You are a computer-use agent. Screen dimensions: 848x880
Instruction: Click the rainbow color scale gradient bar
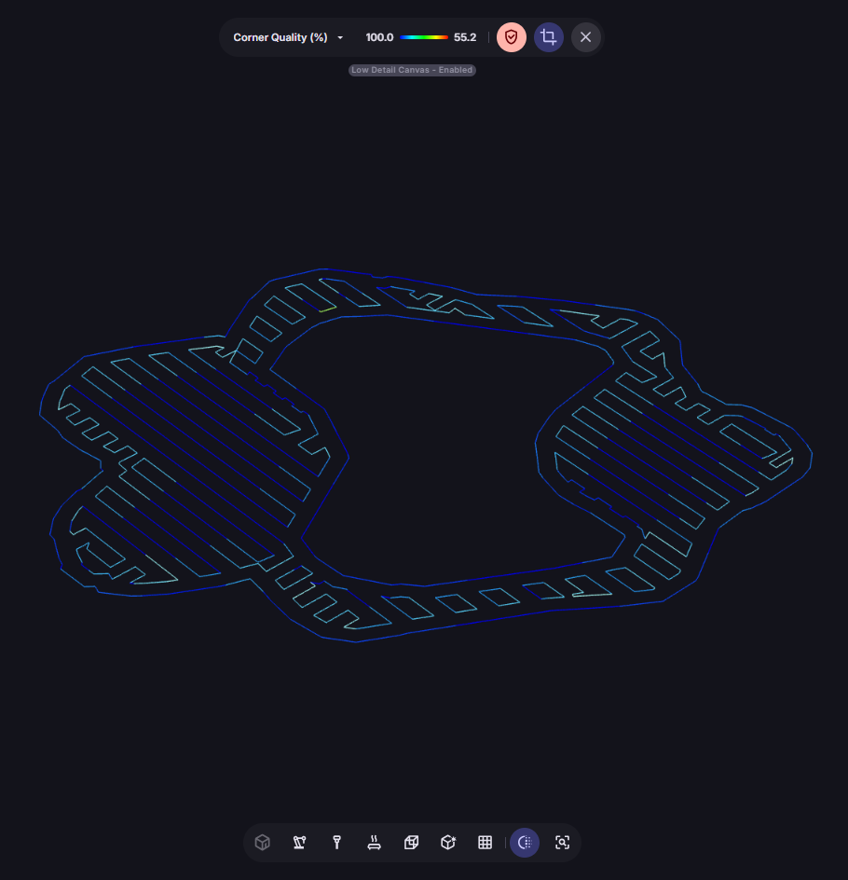[x=424, y=37]
